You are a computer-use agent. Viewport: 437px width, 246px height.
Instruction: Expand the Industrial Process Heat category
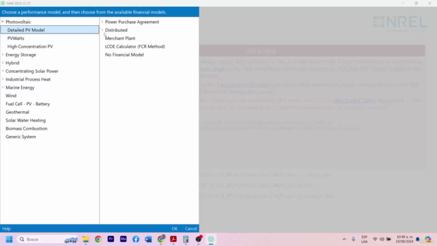[3, 79]
